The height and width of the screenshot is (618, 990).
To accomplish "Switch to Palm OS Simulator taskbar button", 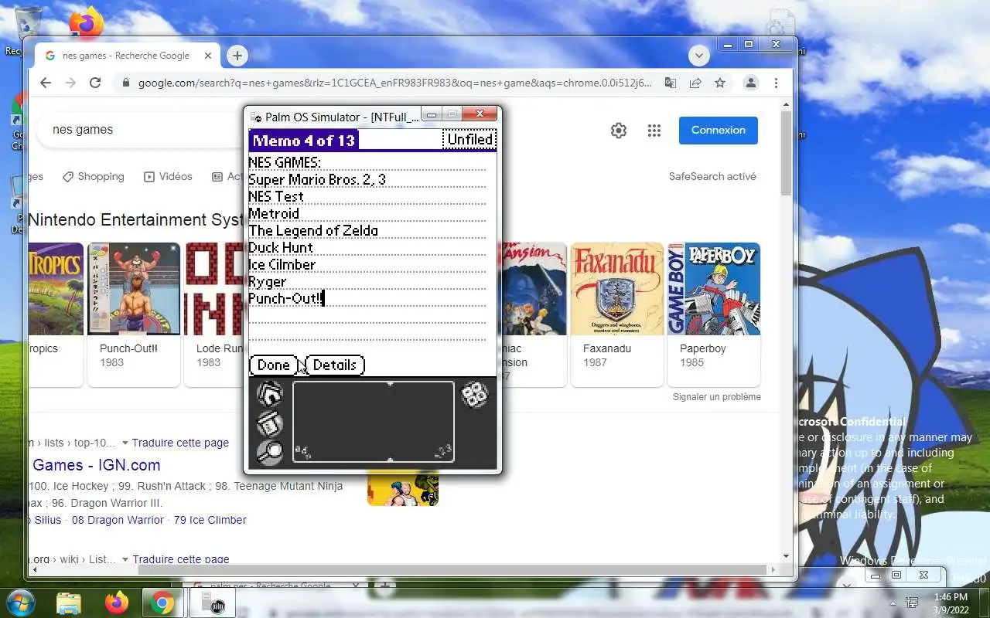I will (x=212, y=603).
